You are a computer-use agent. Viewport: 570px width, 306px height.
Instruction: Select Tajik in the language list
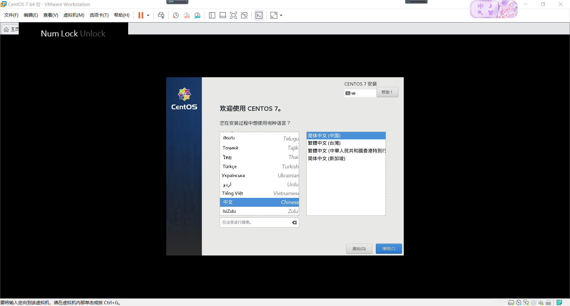[259, 148]
